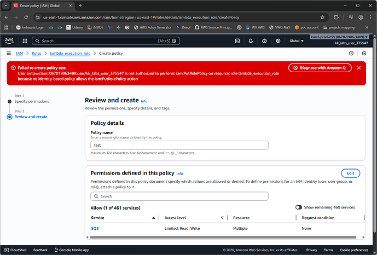
Task: Focus the AWS console search box
Action: click(106, 41)
